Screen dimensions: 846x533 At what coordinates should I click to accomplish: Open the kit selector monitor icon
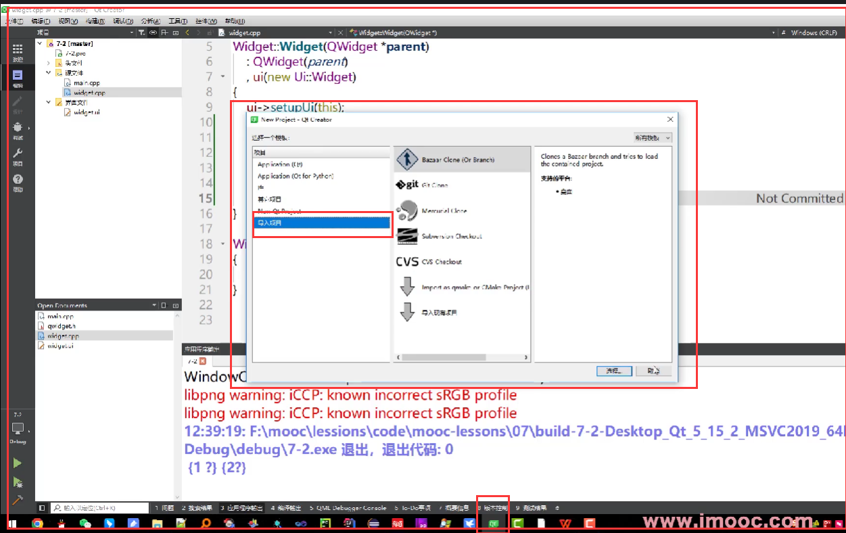click(18, 428)
